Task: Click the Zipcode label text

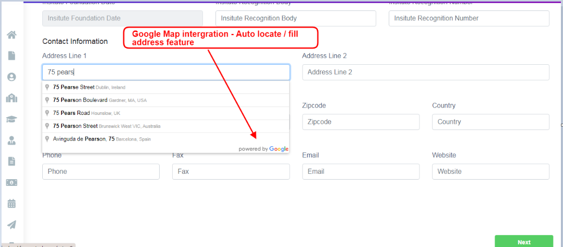Action: click(x=314, y=105)
